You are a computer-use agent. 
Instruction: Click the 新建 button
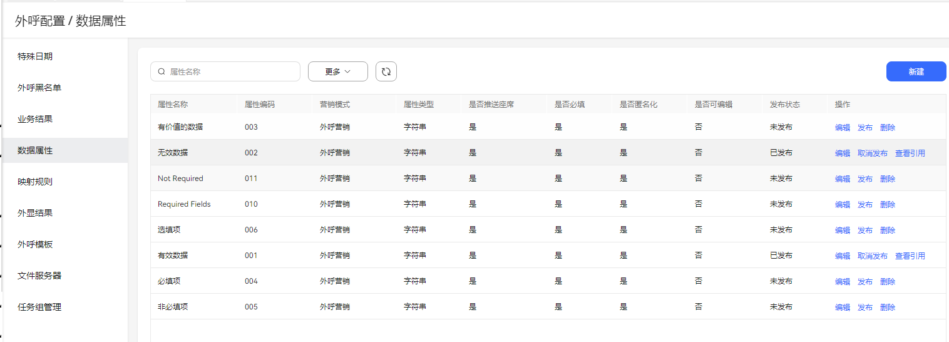[916, 71]
